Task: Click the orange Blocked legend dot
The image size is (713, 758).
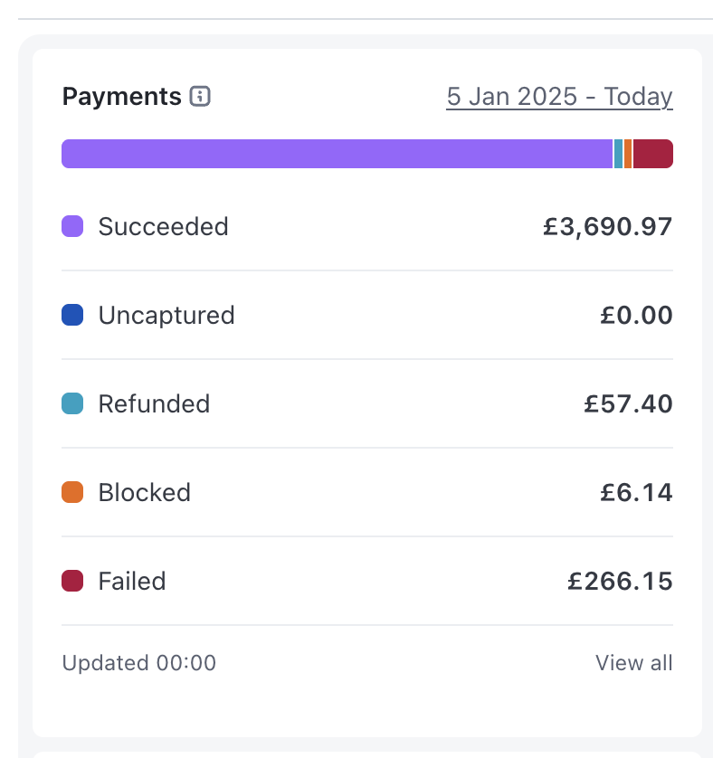Action: [x=72, y=492]
